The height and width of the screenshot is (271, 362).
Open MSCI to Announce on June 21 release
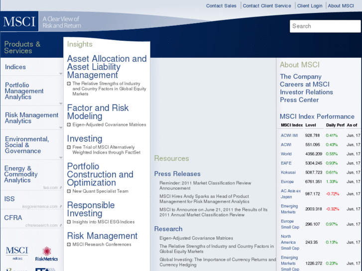coord(213,212)
